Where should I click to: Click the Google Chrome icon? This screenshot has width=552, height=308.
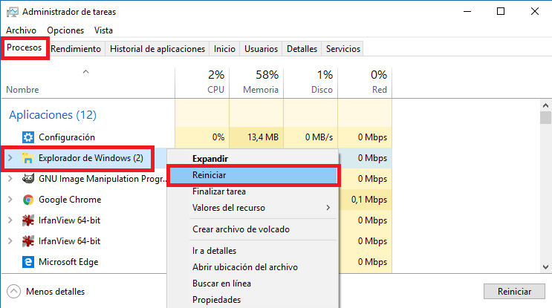pos(28,200)
